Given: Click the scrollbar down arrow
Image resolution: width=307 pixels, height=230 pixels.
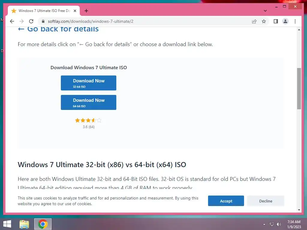Looking at the screenshot, I should 299,210.
